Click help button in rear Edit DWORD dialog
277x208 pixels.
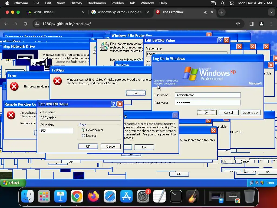(x=220, y=40)
